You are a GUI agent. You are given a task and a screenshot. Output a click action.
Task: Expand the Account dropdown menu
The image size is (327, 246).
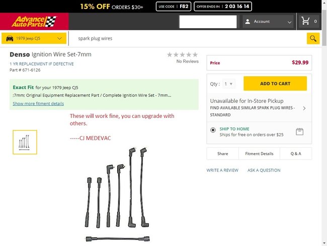[289, 22]
